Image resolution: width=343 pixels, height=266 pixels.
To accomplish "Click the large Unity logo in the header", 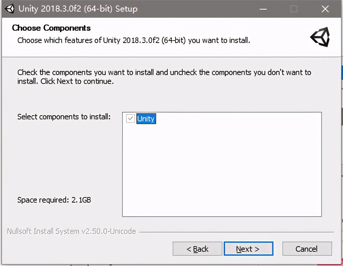I will (320, 37).
